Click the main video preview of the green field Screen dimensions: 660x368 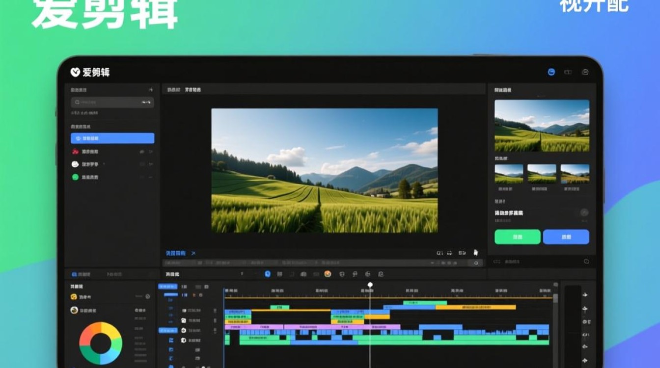(x=324, y=170)
